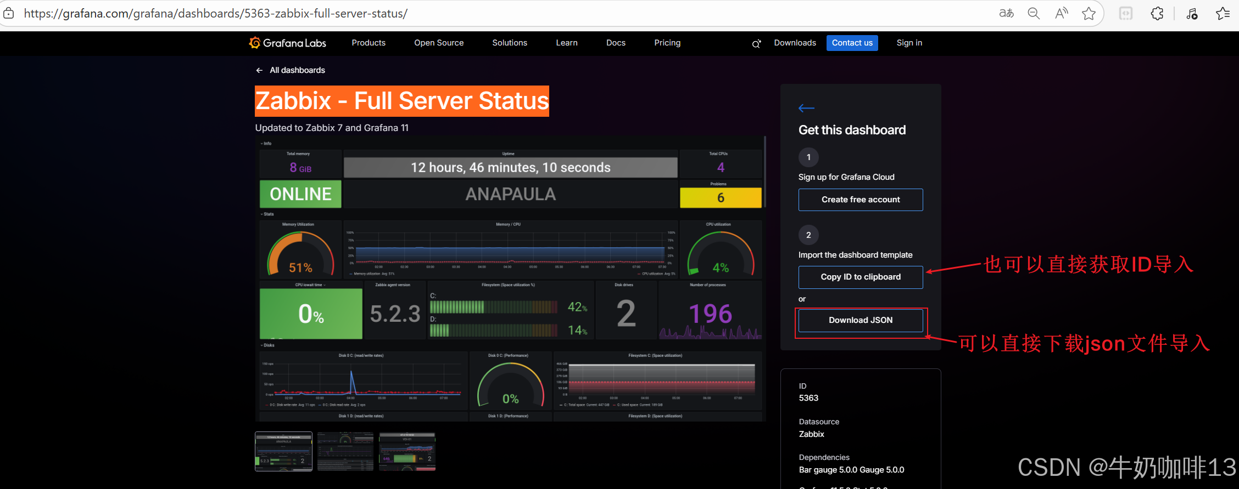Click the split screen icon

click(x=1126, y=13)
